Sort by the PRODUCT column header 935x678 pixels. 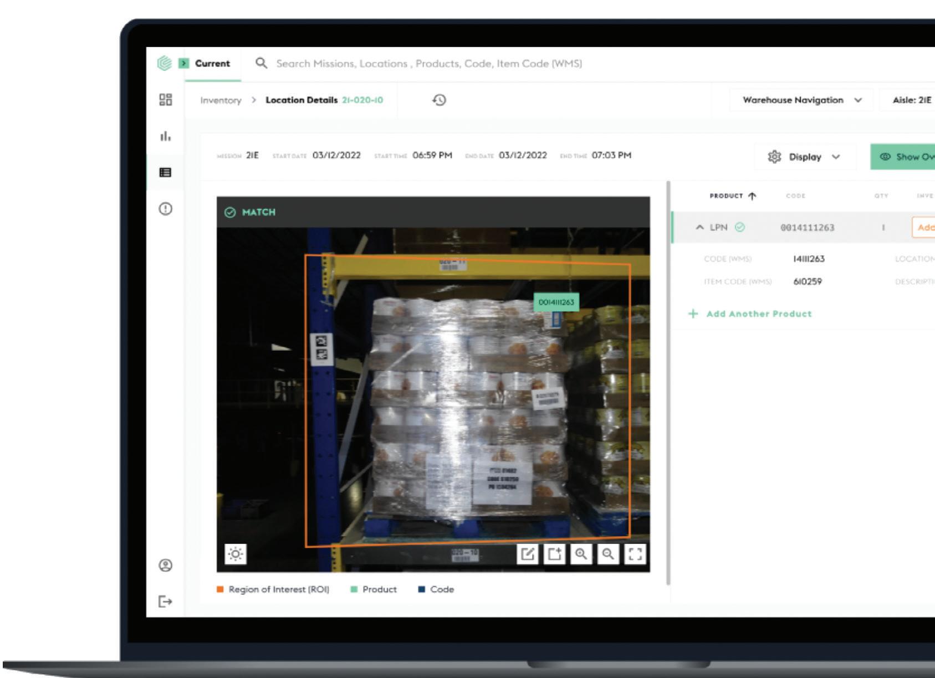pos(733,196)
